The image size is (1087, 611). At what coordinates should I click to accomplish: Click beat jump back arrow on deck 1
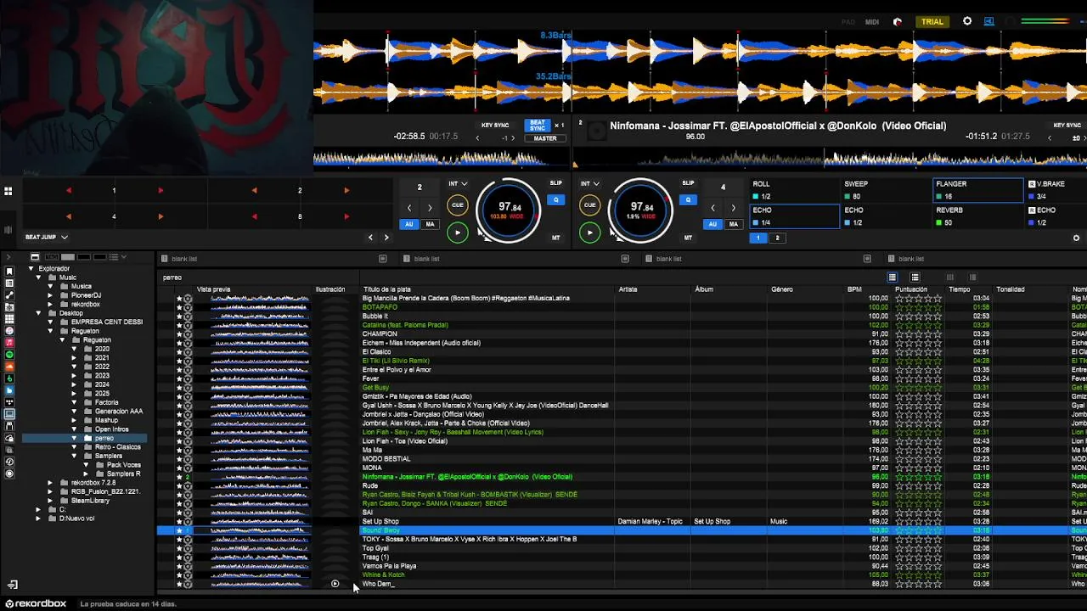click(409, 208)
